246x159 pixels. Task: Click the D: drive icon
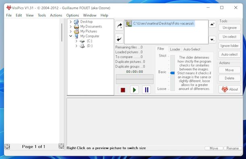tap(82, 46)
